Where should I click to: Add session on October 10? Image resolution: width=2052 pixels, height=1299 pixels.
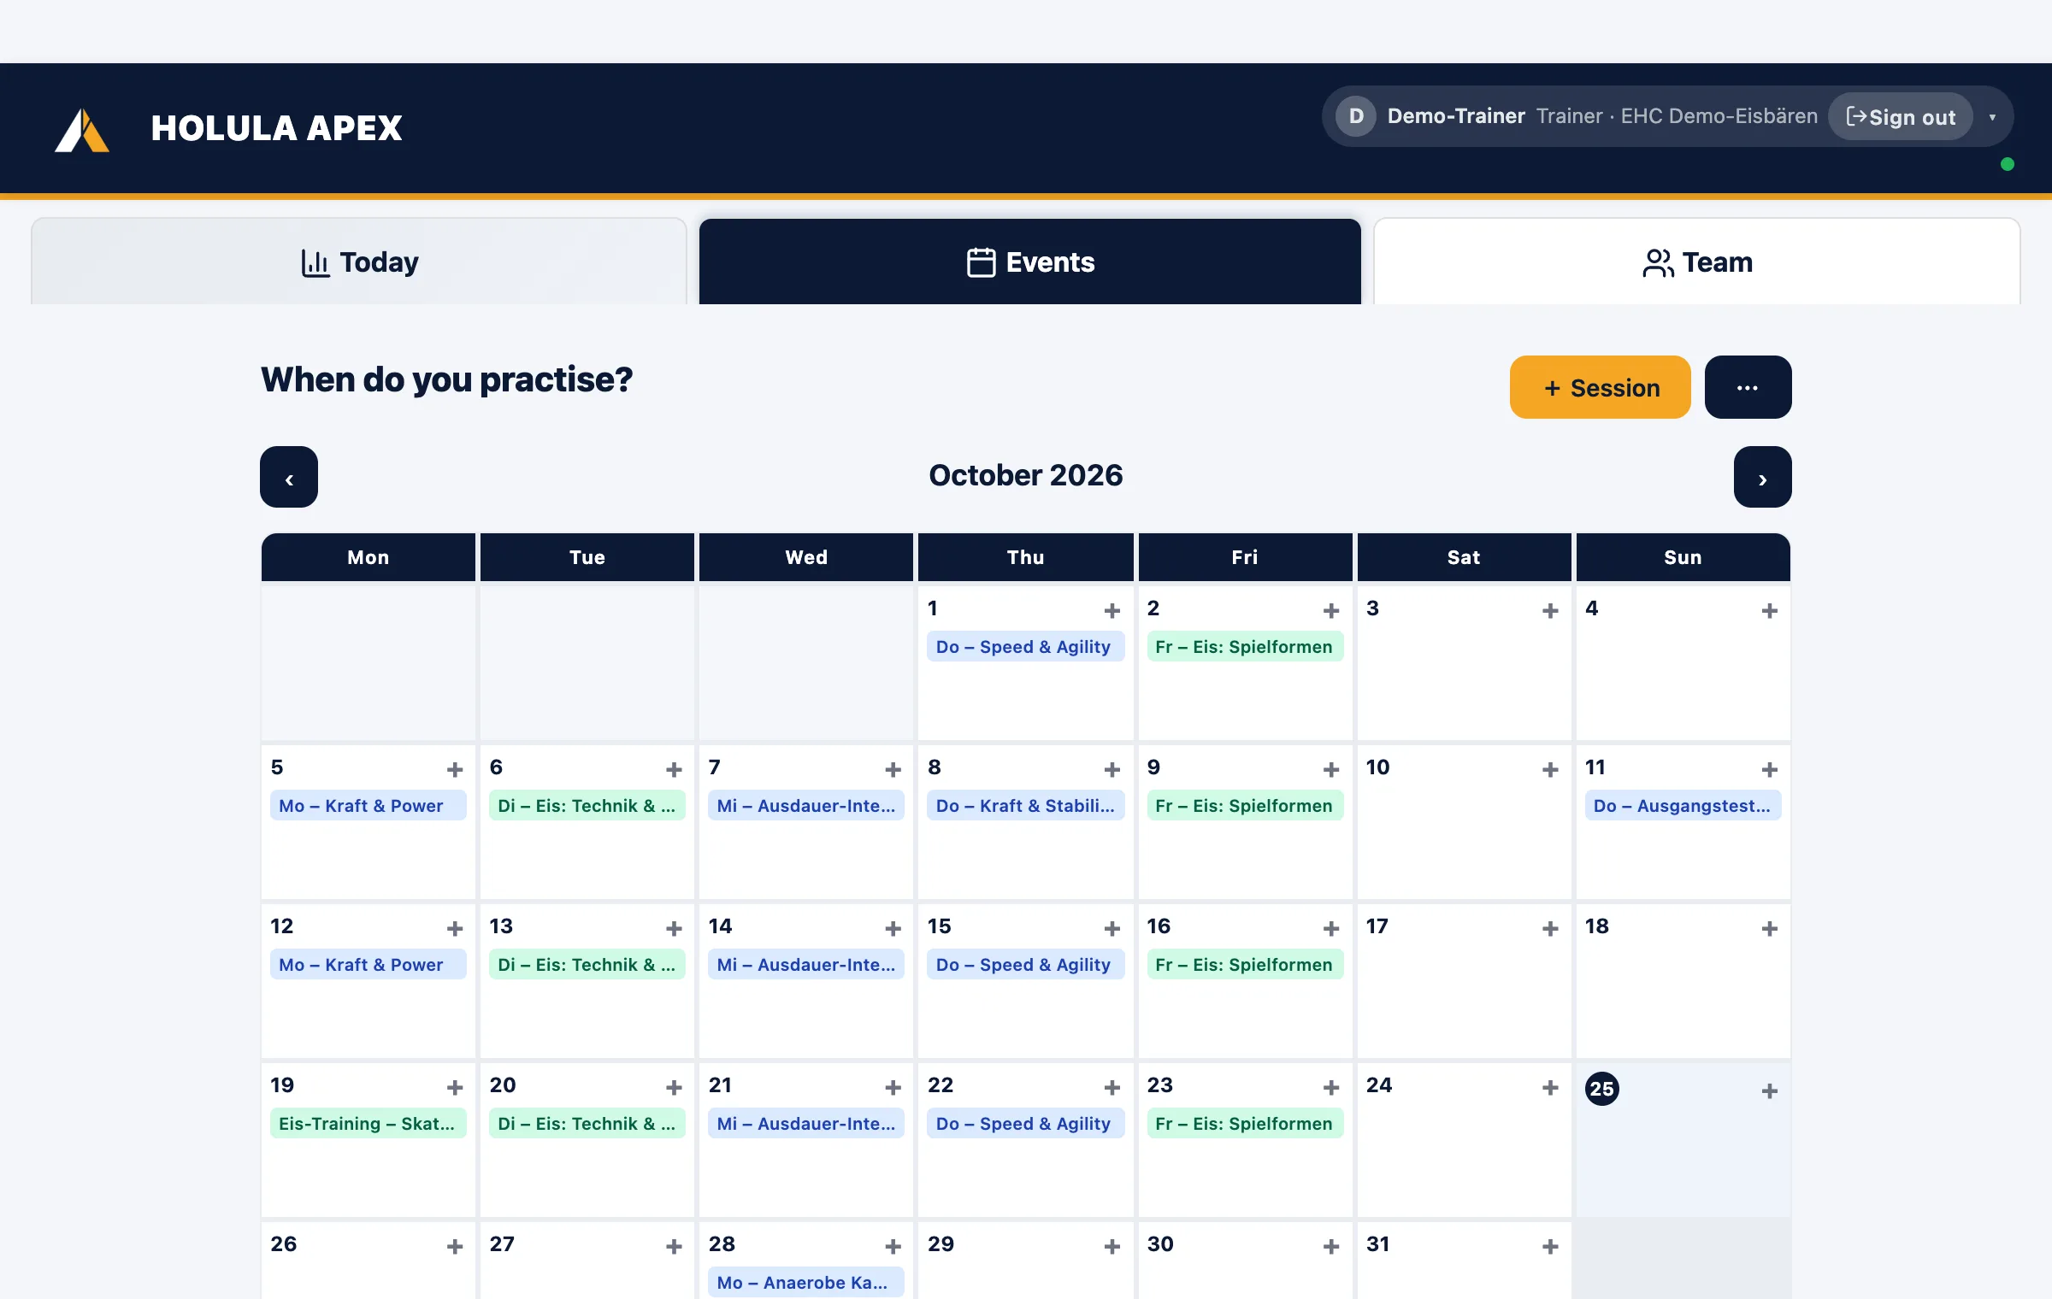(1550, 769)
